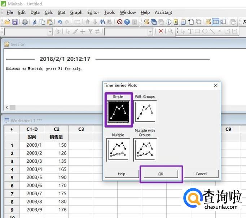
Task: Open the Window menu
Action: [x=128, y=12]
